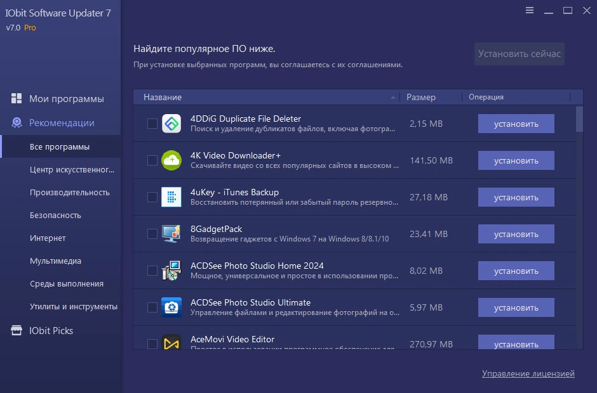Open the hamburger menu icon
The width and height of the screenshot is (597, 393).
[529, 10]
